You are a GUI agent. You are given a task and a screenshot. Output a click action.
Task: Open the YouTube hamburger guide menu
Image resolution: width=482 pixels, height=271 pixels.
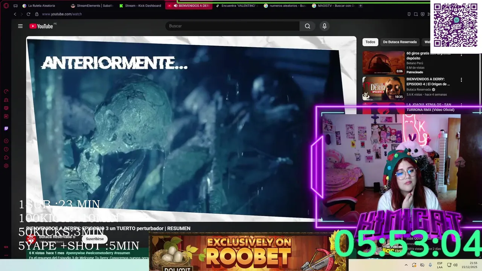[20, 26]
